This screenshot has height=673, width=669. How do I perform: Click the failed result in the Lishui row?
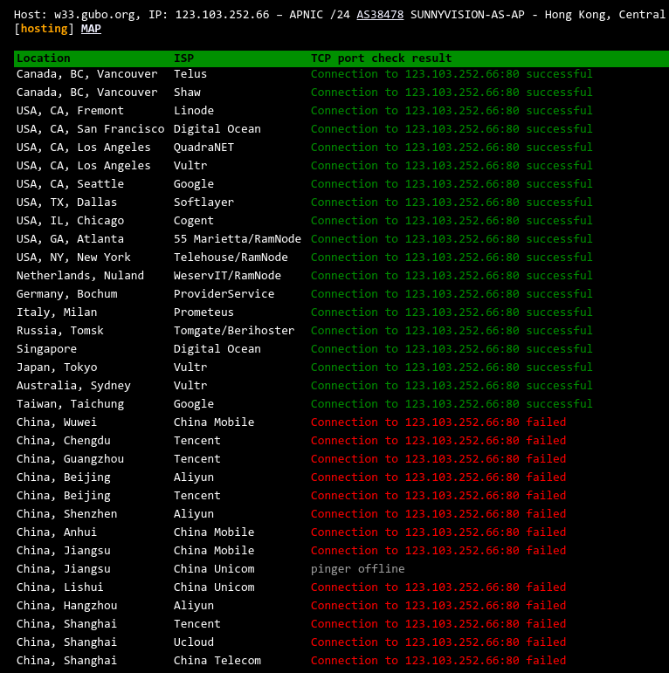pyautogui.click(x=438, y=587)
